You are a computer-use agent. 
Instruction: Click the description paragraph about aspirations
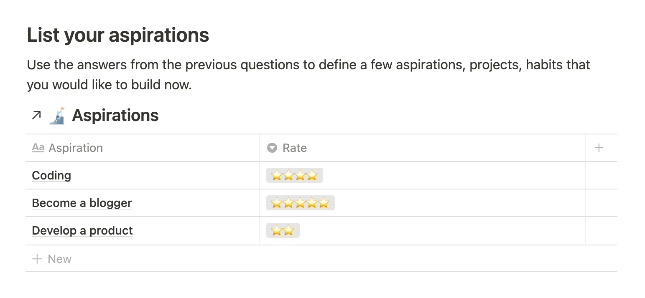pyautogui.click(x=308, y=75)
